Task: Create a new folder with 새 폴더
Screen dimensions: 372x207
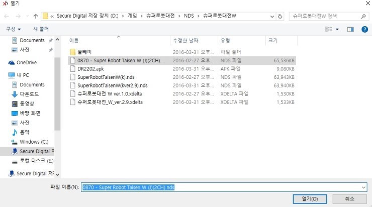Action: point(41,29)
